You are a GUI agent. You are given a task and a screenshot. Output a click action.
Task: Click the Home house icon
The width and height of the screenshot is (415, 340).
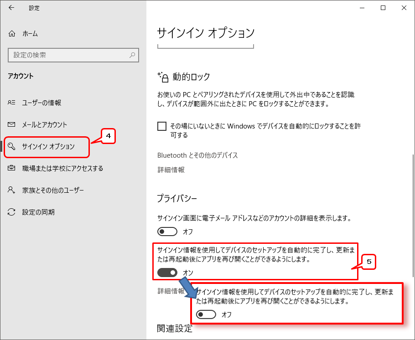click(x=12, y=34)
